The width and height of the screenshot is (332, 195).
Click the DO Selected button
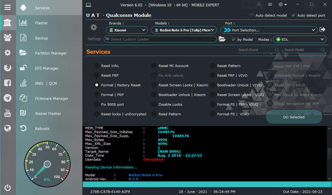pyautogui.click(x=294, y=117)
